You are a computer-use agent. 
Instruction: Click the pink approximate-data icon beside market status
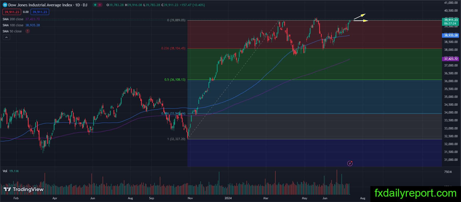[100, 5]
